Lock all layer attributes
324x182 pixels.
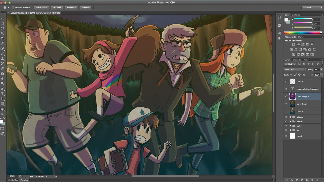point(303,75)
